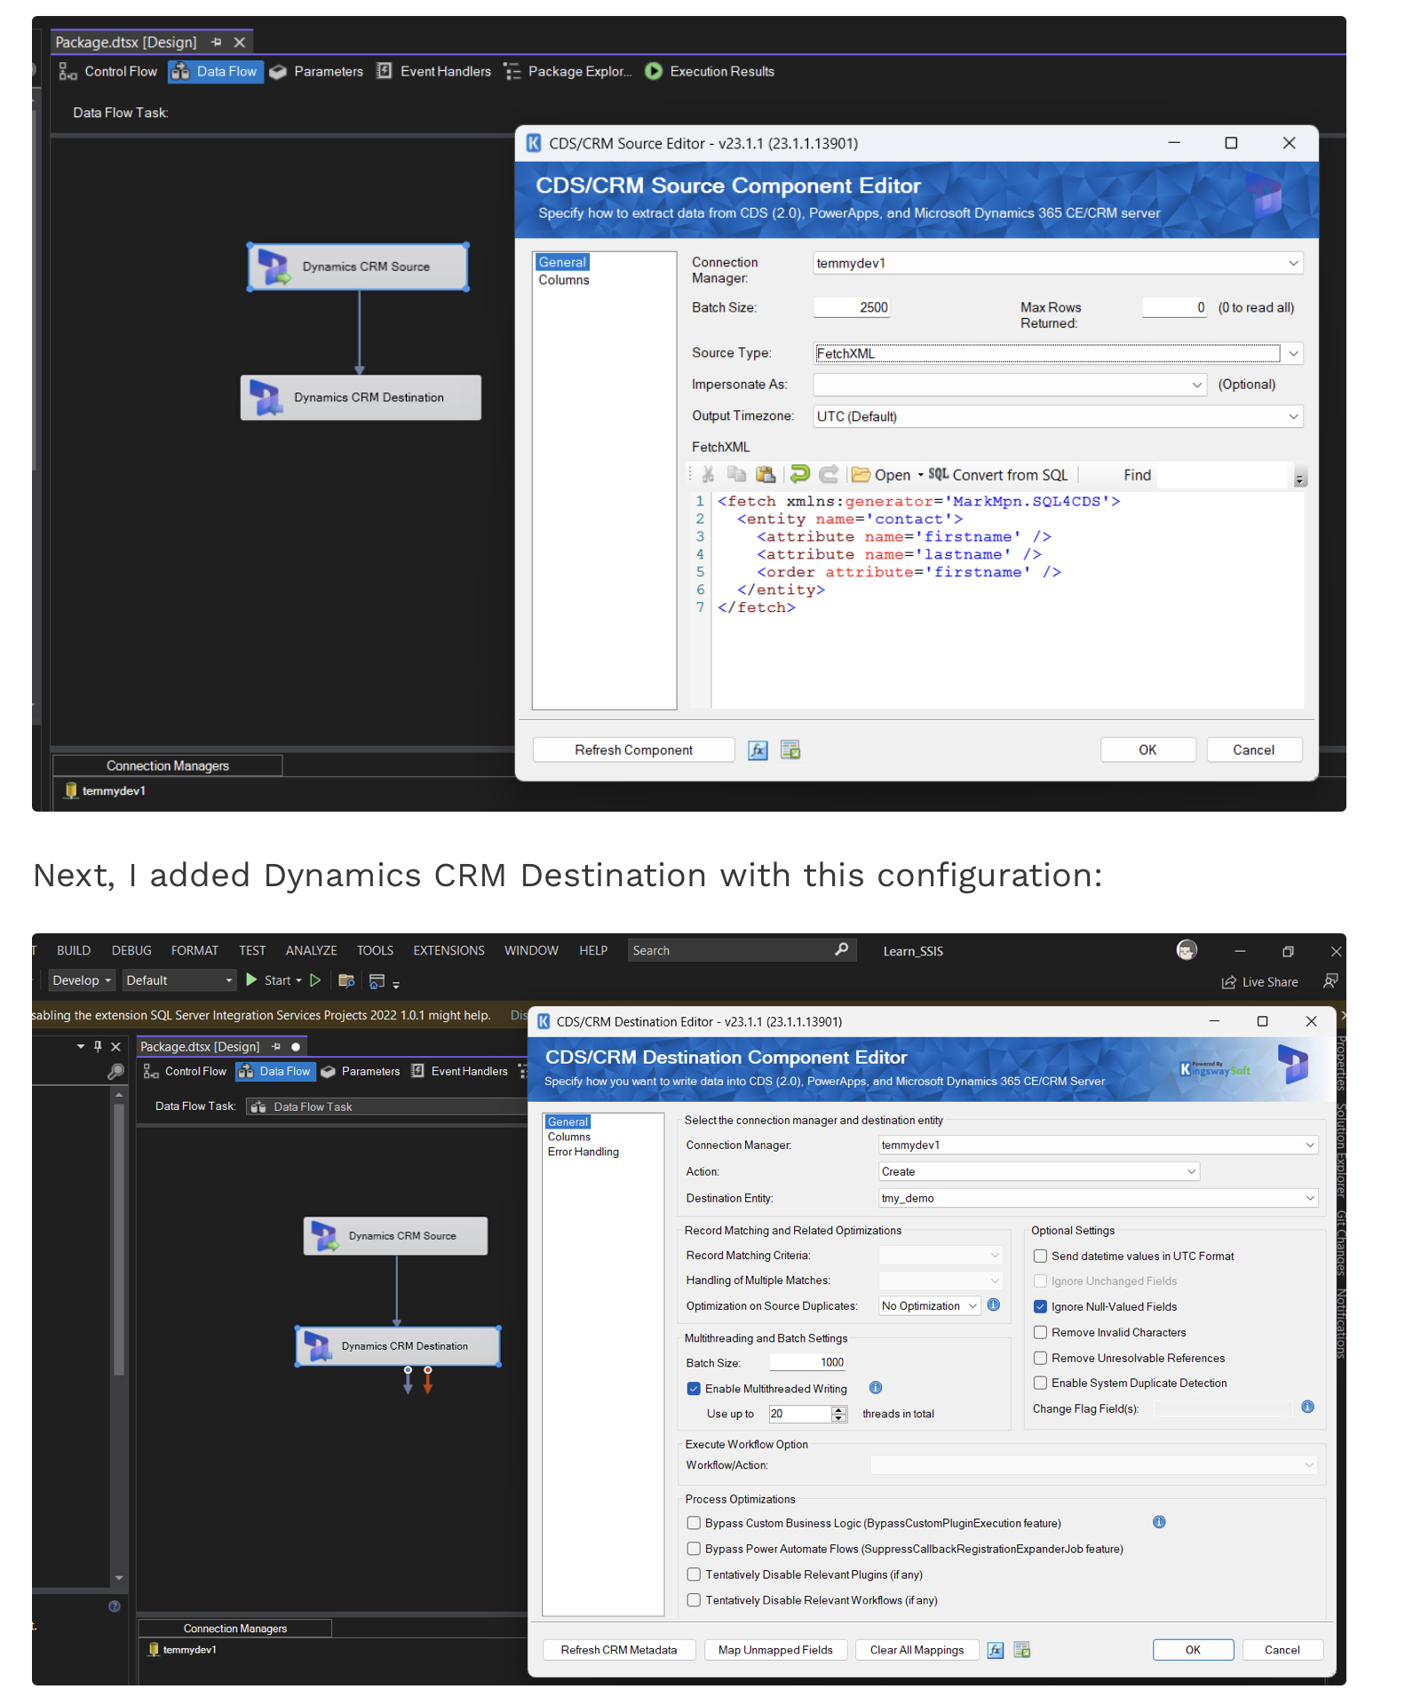Uncheck Enable Multithreaded Writing
Image resolution: width=1405 pixels, height=1697 pixels.
[694, 1388]
